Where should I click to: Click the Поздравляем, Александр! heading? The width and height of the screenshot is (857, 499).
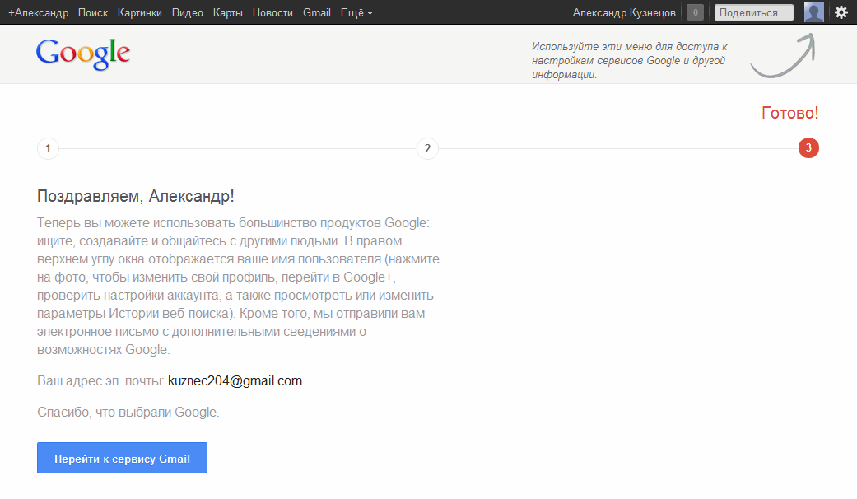point(136,196)
